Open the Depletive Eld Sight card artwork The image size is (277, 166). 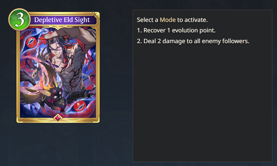tap(58, 72)
